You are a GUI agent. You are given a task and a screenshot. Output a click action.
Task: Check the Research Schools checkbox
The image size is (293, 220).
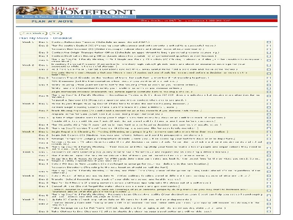pyautogui.click(x=269, y=143)
